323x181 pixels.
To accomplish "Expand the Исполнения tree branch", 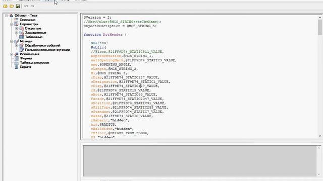I will coord(12,54).
